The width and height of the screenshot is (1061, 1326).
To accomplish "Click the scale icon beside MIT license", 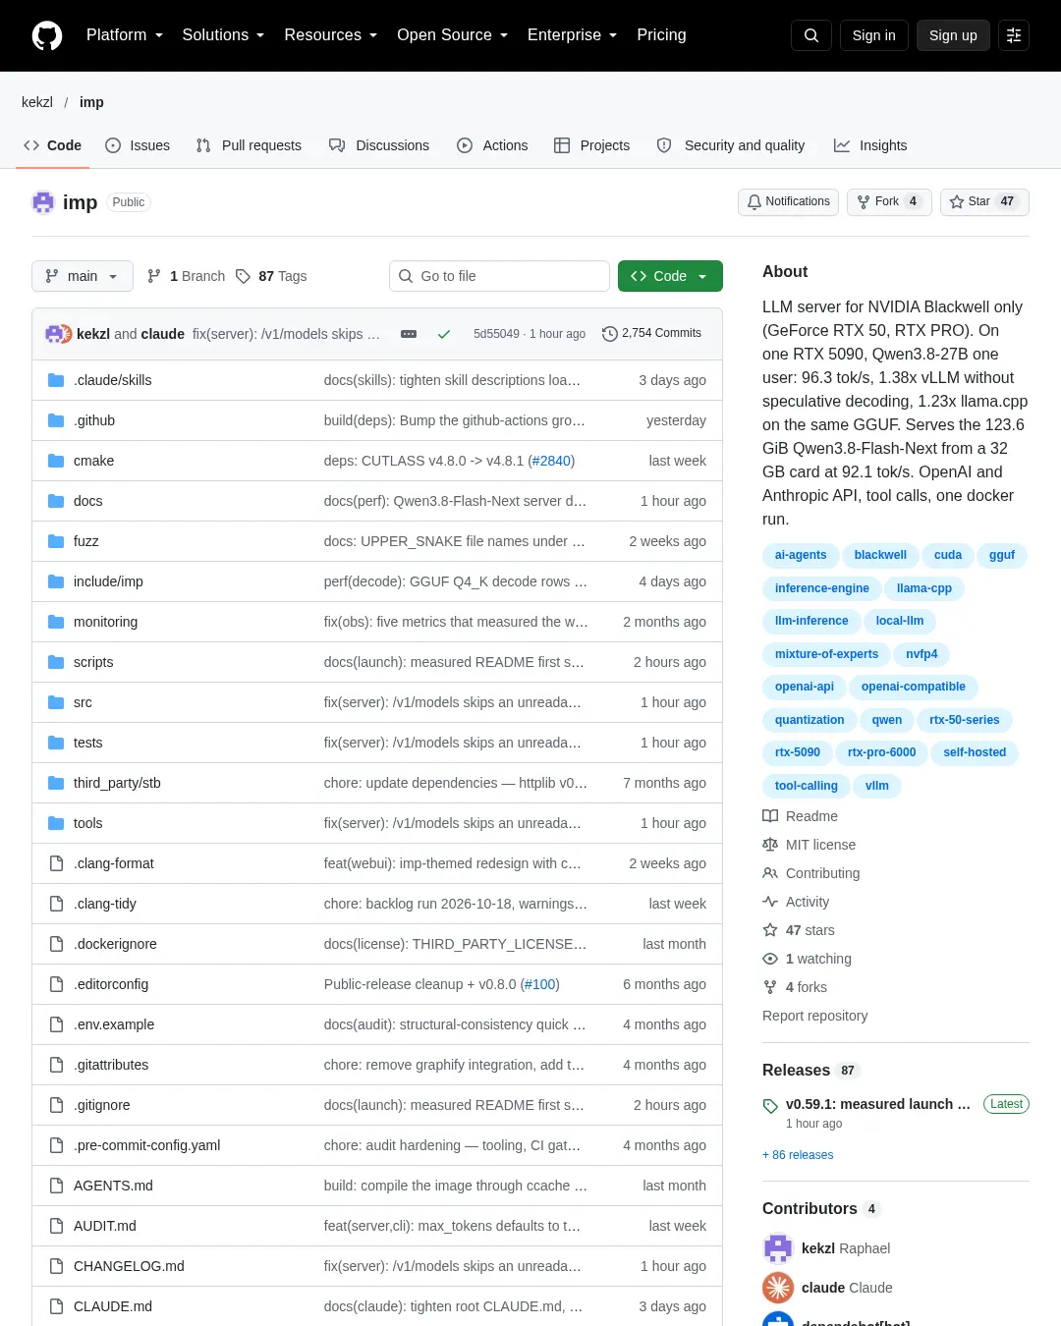I will coord(770,845).
